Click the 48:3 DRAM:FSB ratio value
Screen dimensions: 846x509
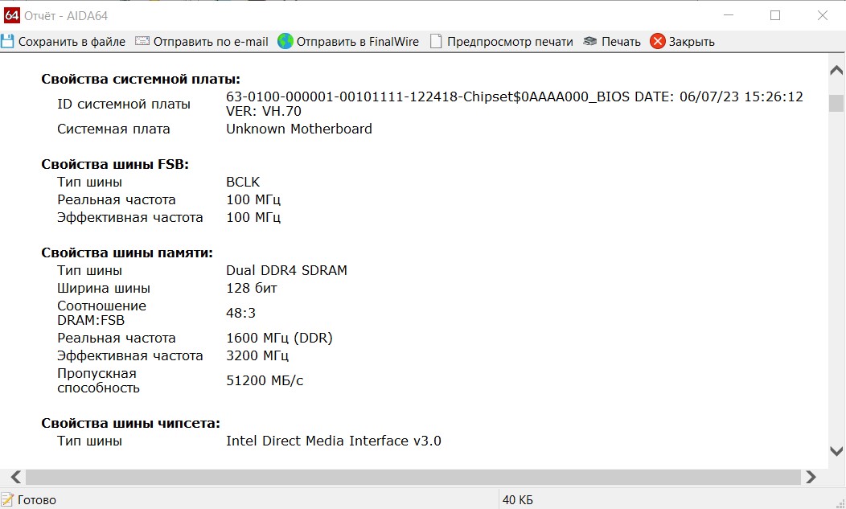[240, 313]
